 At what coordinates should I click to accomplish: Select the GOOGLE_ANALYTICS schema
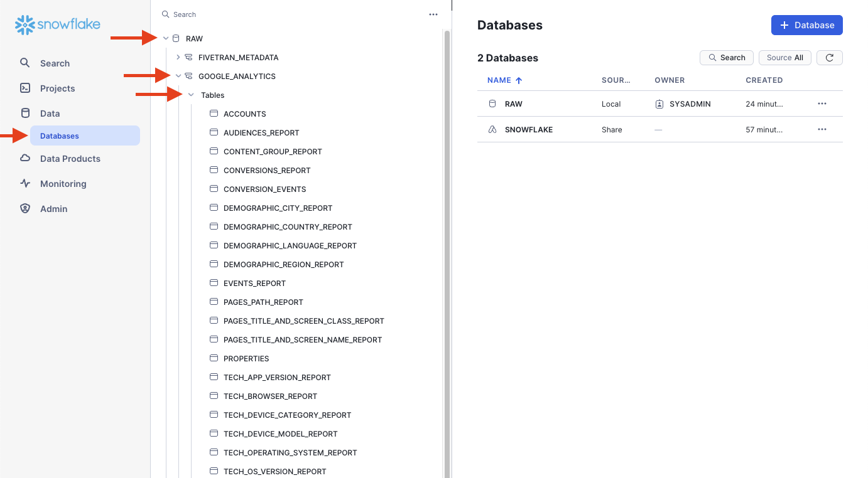click(237, 77)
